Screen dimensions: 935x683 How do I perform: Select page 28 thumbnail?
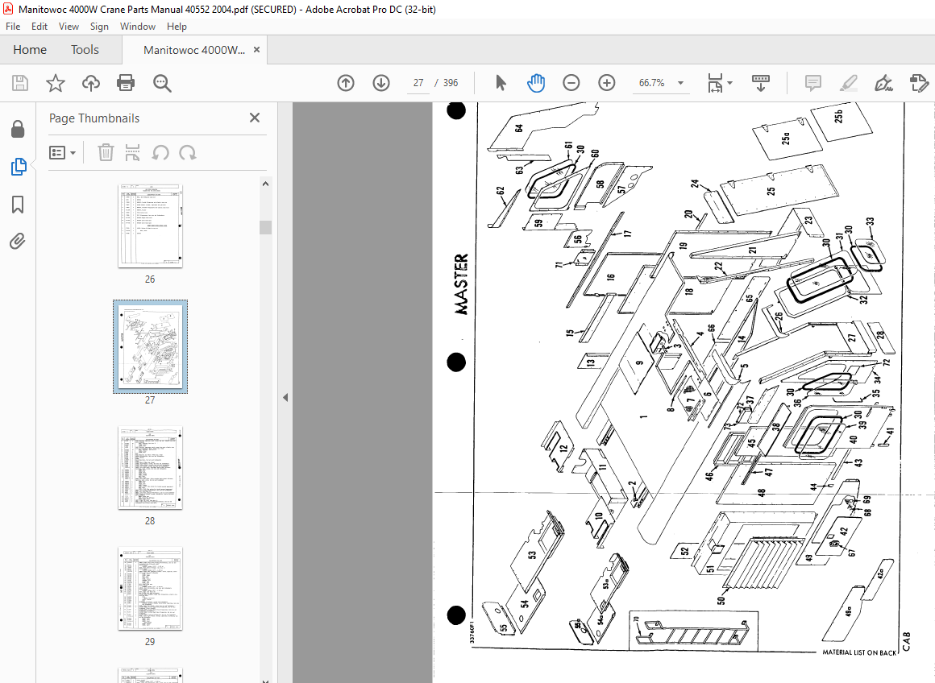click(x=150, y=467)
